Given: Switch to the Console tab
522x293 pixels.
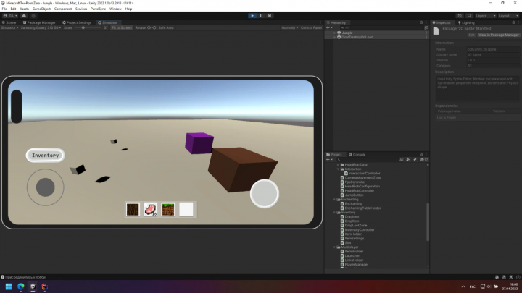Looking at the screenshot, I should pos(357,155).
